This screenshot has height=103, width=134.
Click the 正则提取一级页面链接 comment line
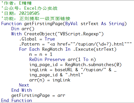(36, 18)
